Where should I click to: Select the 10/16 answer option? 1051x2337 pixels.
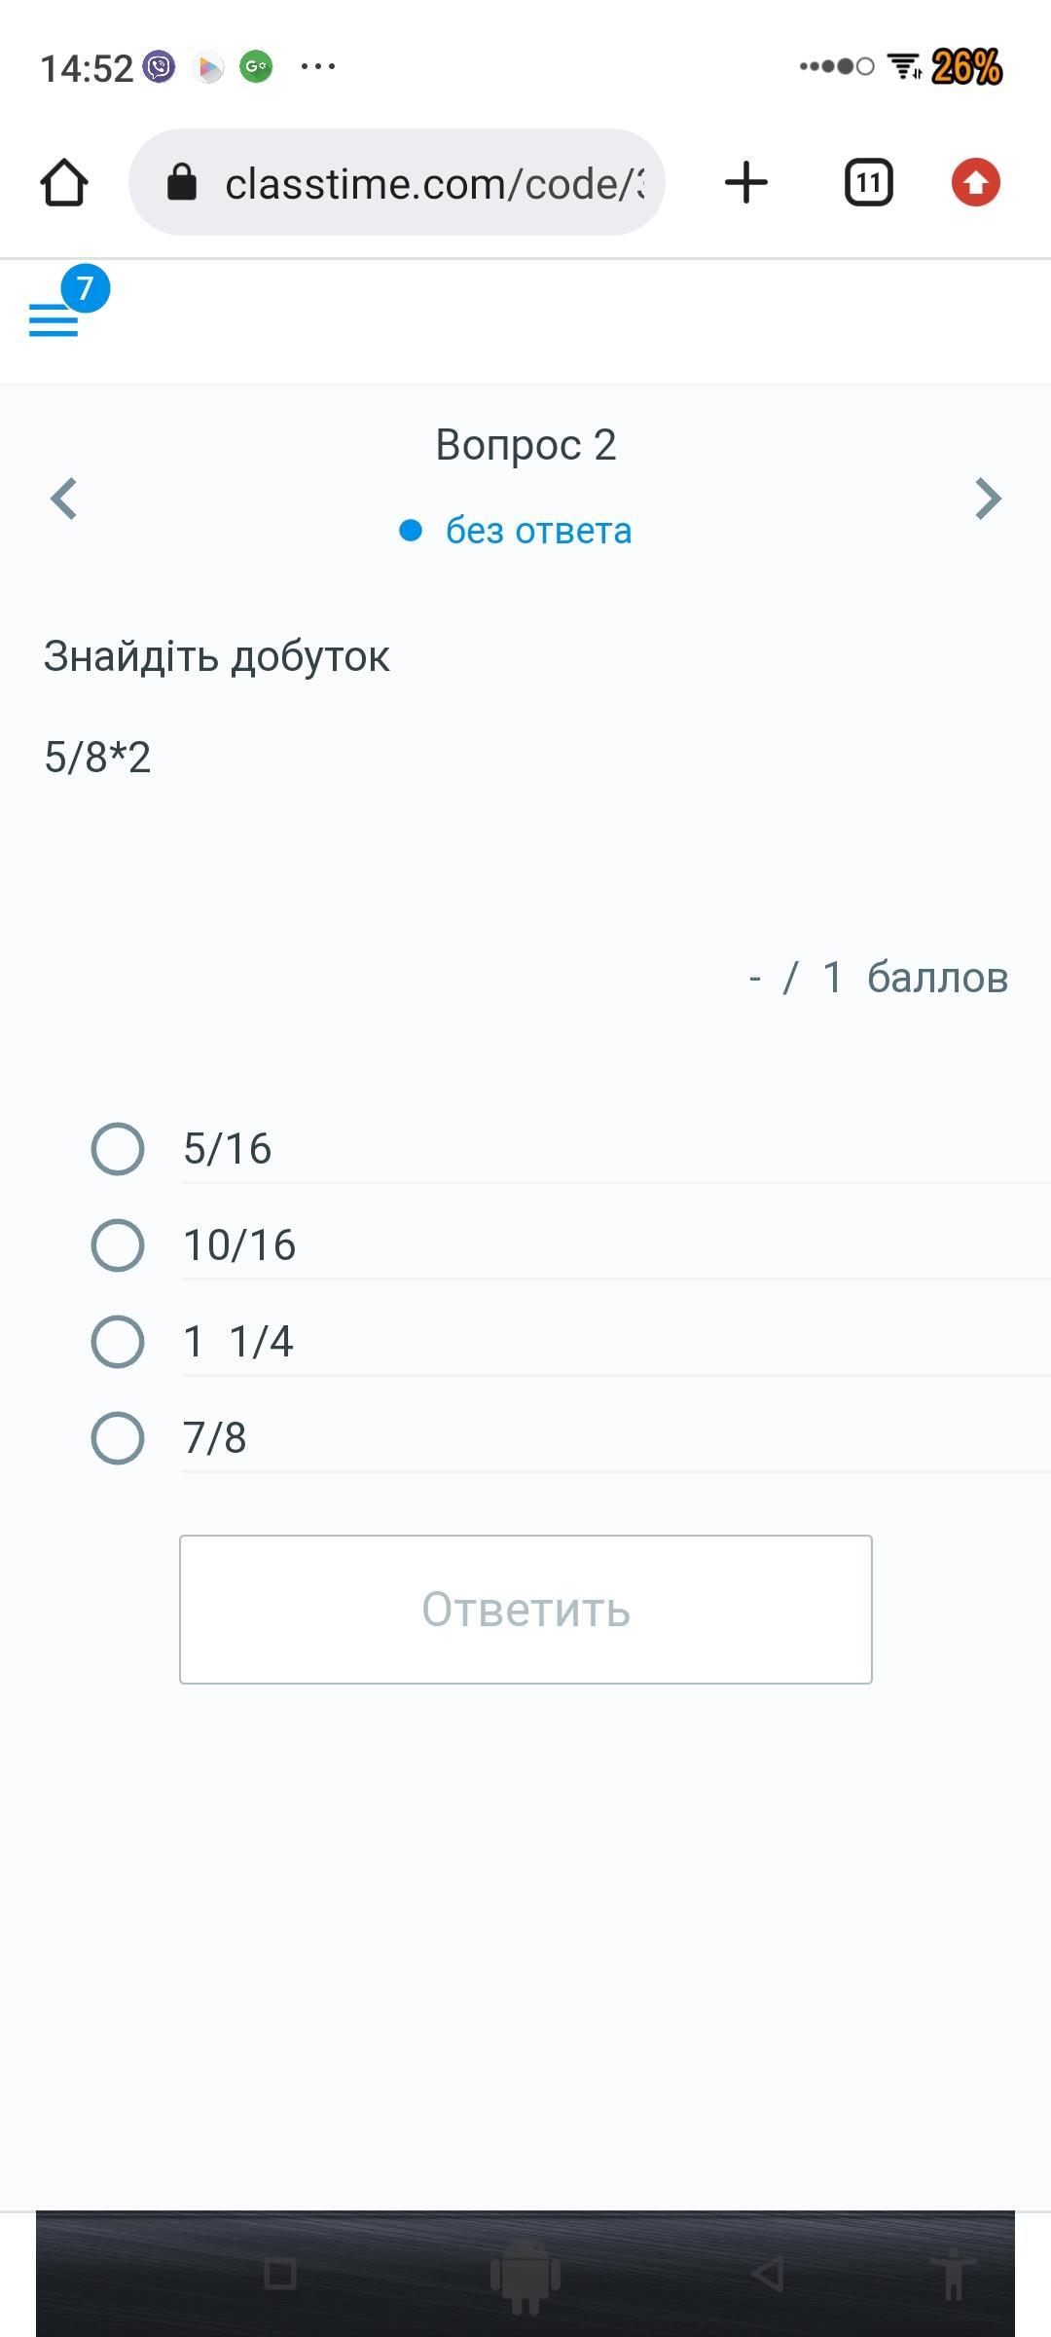(118, 1245)
